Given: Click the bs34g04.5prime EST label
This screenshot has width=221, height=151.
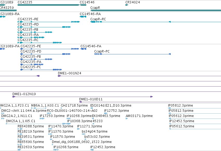Looking at the screenshot, I should point(95,132).
